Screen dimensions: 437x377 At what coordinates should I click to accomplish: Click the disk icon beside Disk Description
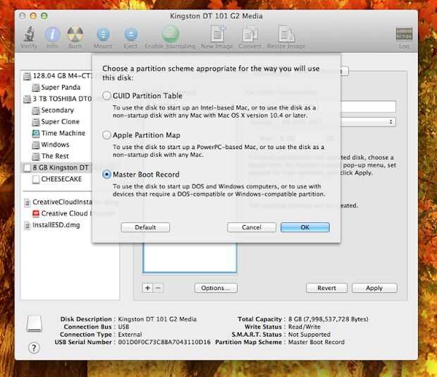(35, 324)
